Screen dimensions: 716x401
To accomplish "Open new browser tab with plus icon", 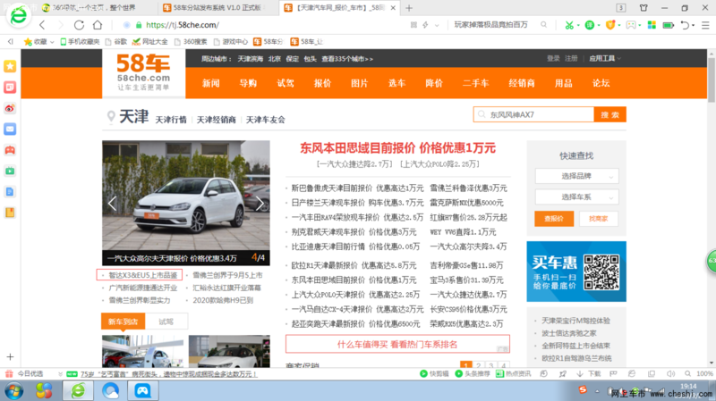I will point(409,8).
